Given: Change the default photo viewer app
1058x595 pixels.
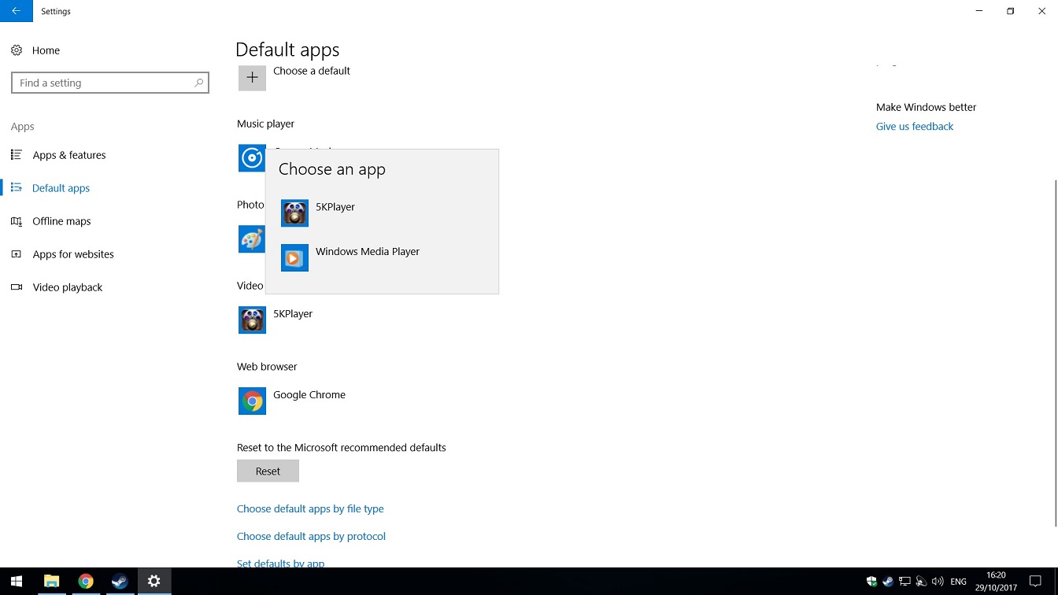Looking at the screenshot, I should click(252, 238).
